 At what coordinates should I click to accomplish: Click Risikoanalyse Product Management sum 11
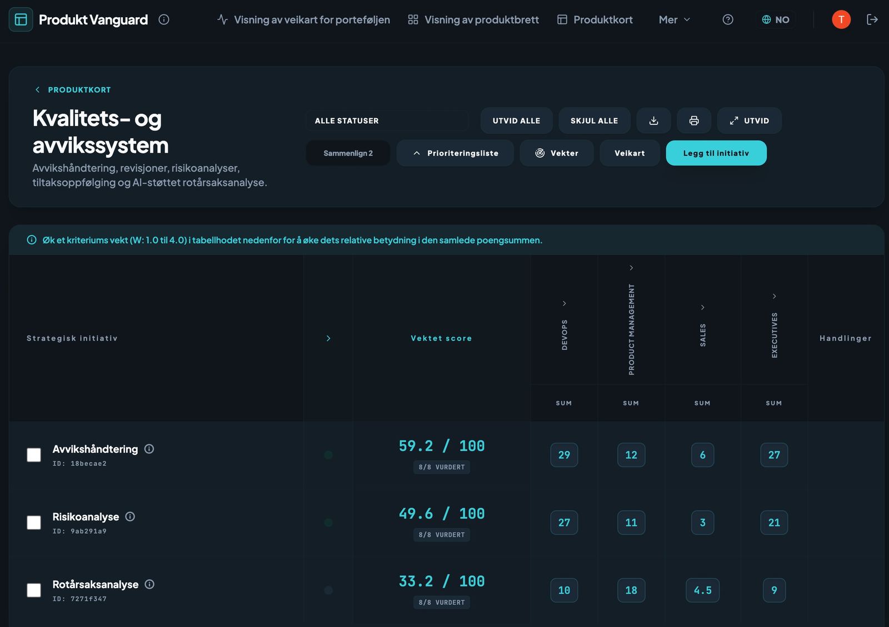[631, 523]
